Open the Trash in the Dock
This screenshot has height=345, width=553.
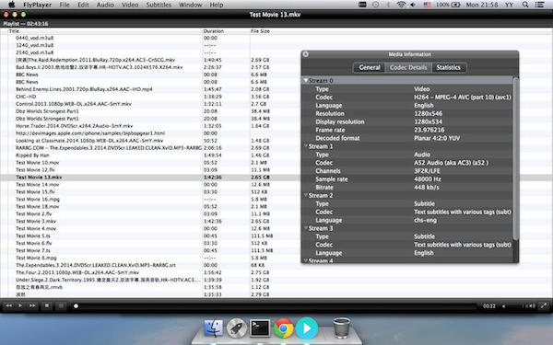342,328
